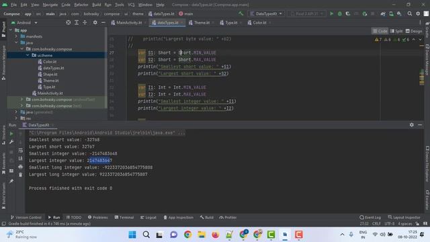Switch editor to Design view
This screenshot has width=430, height=242.
pyautogui.click(x=414, y=31)
